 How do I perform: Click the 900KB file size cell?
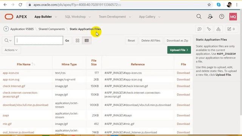pyautogui.click(x=94, y=105)
